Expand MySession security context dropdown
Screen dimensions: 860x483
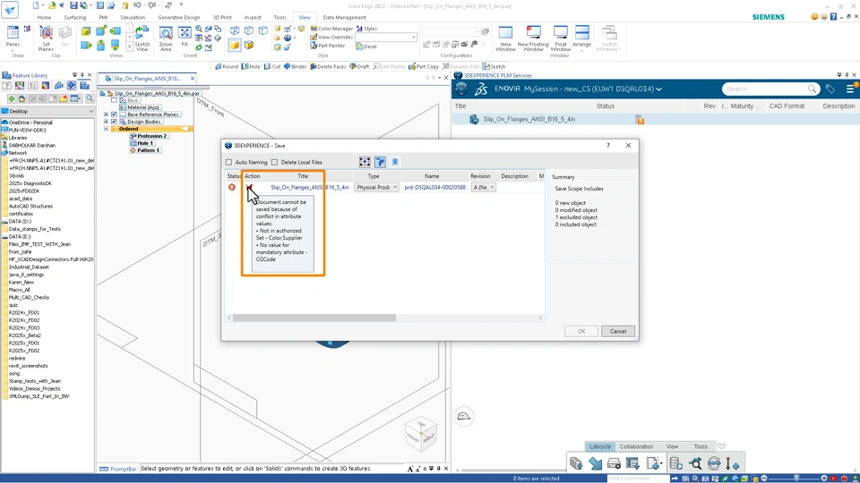pos(658,89)
